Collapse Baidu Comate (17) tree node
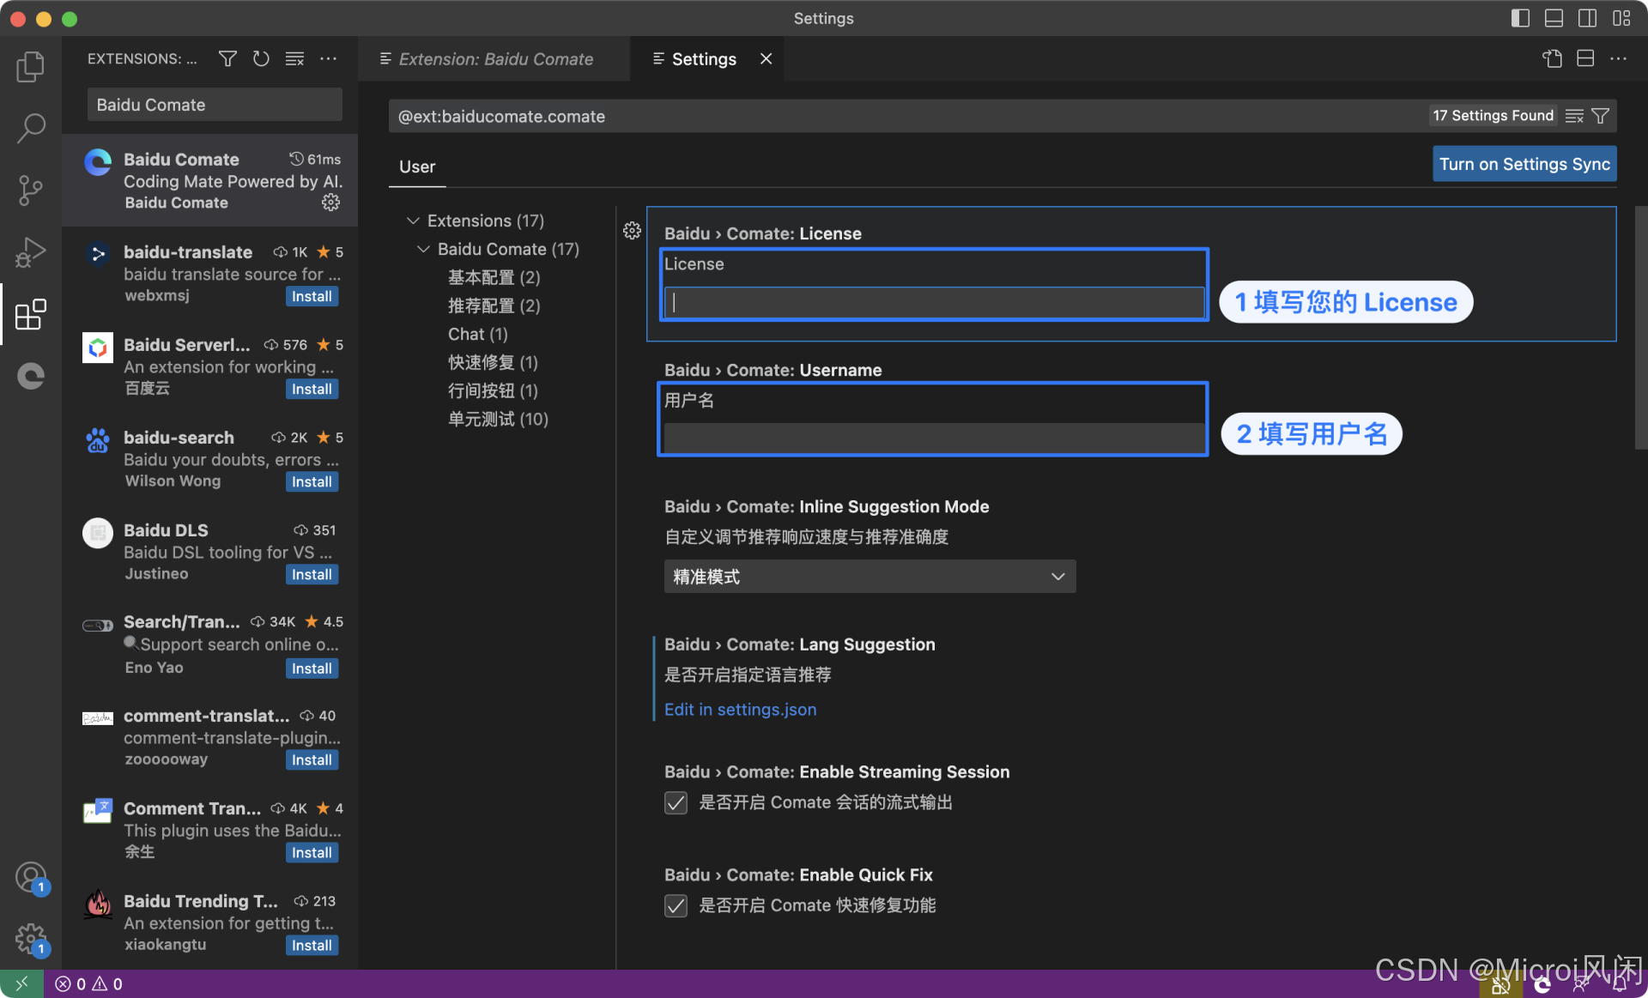The height and width of the screenshot is (998, 1648). (x=423, y=249)
